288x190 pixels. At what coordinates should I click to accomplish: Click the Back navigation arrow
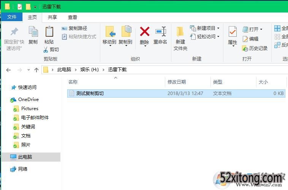8,70
